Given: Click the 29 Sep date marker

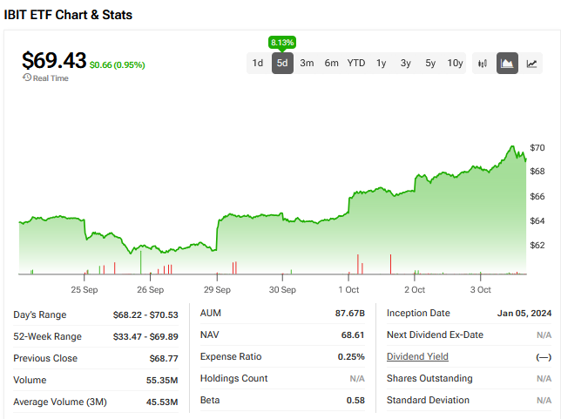Looking at the screenshot, I should pyautogui.click(x=217, y=289).
